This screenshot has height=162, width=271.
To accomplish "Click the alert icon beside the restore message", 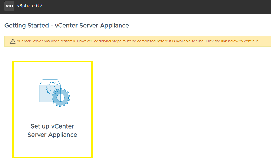I will [x=12, y=41].
